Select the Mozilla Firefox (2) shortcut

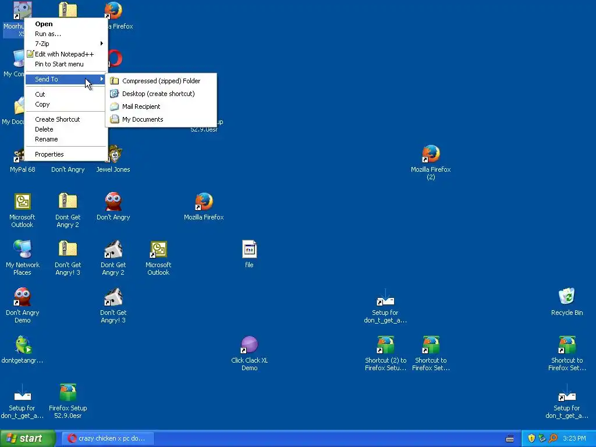click(x=431, y=154)
